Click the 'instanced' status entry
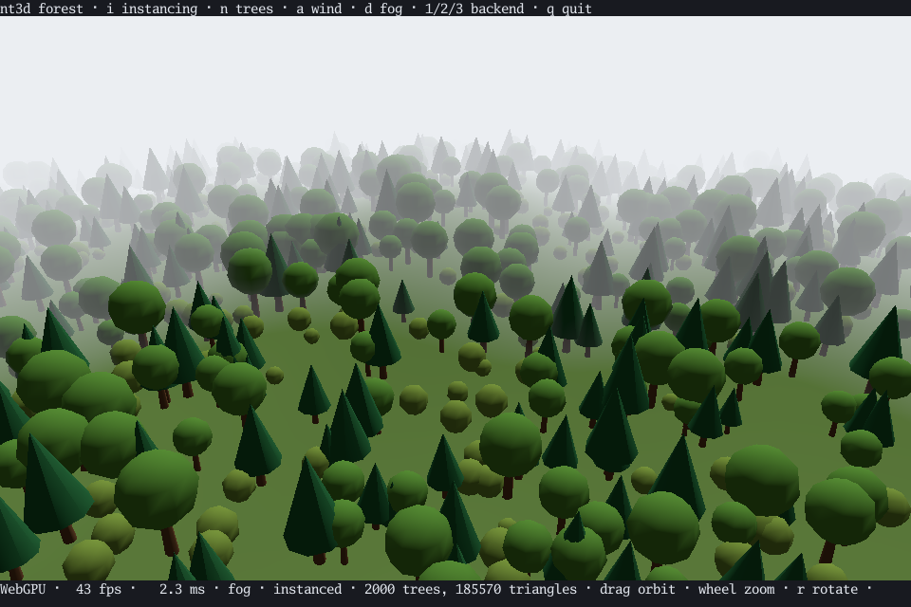The width and height of the screenshot is (911, 607). coord(307,589)
